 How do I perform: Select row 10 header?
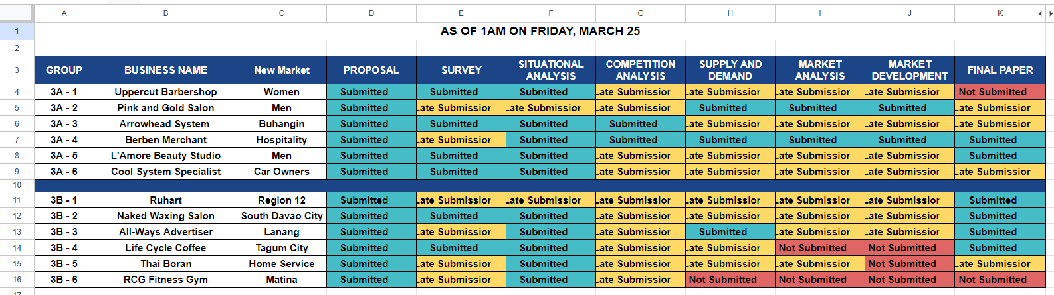tap(17, 185)
